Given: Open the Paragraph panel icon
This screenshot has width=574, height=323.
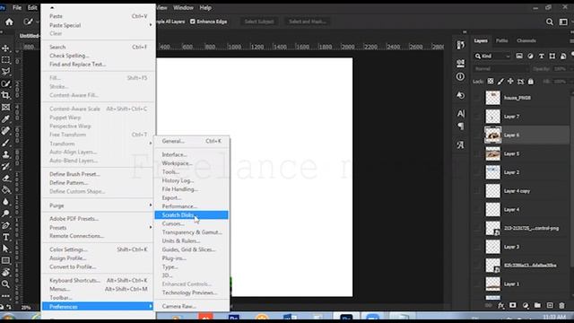Looking at the screenshot, I should (x=460, y=127).
